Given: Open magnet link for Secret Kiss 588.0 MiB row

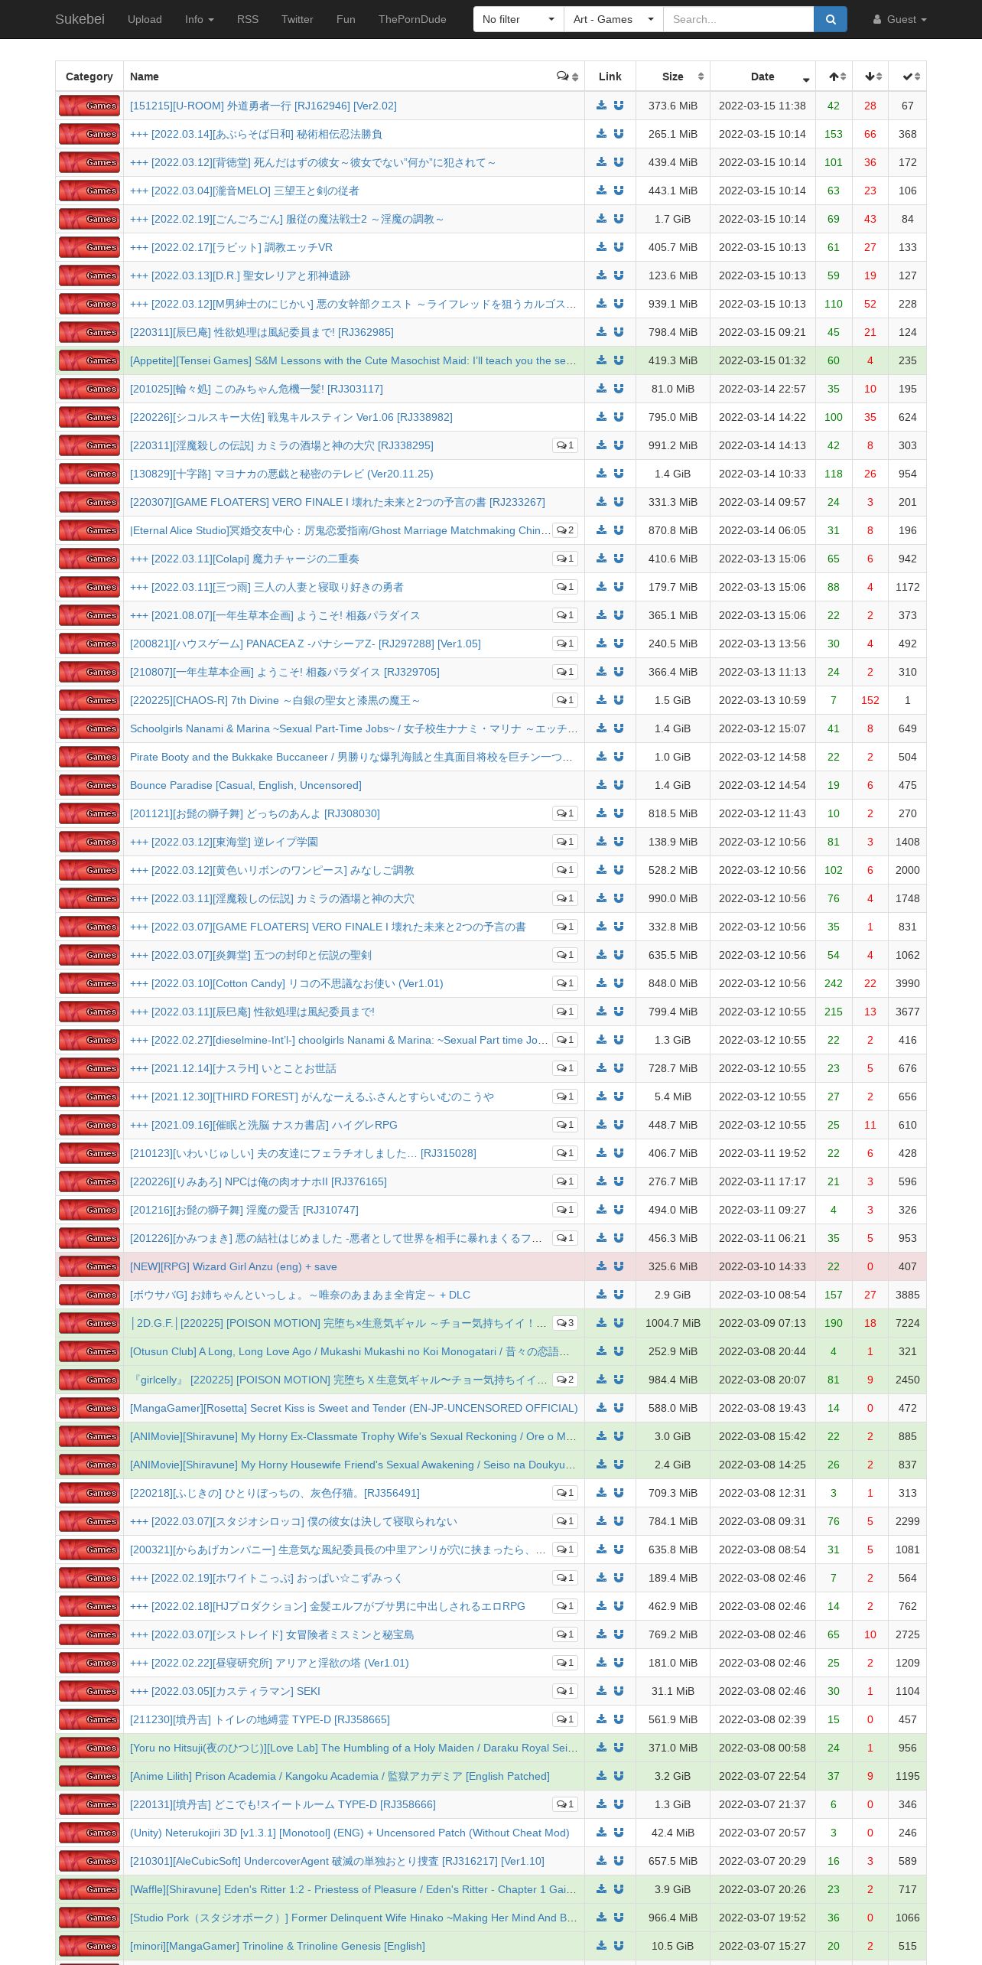Looking at the screenshot, I should [x=619, y=1408].
